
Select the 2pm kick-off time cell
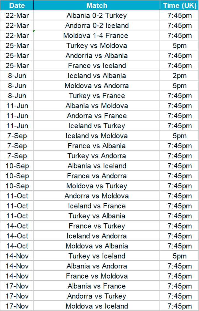pos(179,76)
